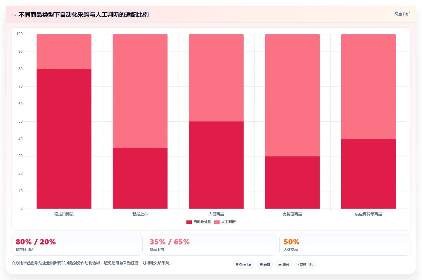Image resolution: width=422 pixels, height=280 pixels.
Task: Toggle the 自动化处理 legend color swatch
Action: (x=189, y=222)
